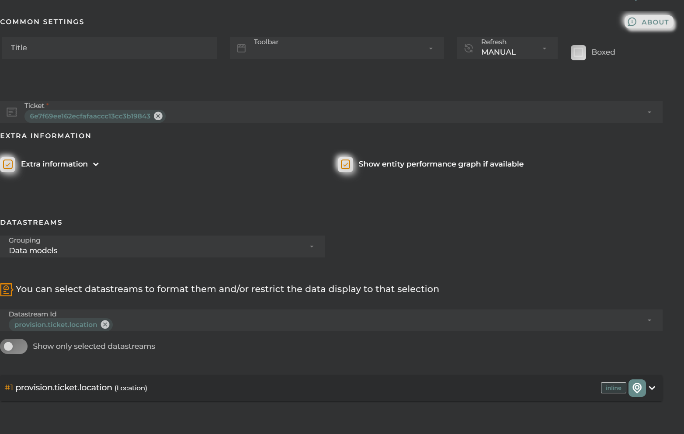Click the provision.ticket.location chip label
684x434 pixels.
coord(56,325)
